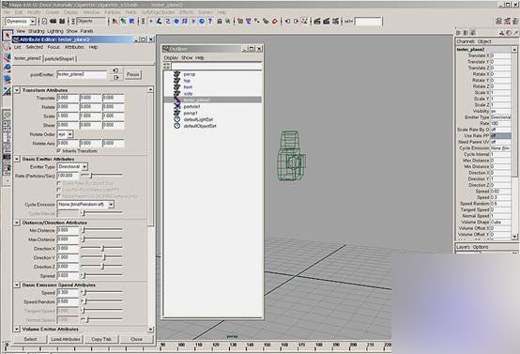Collapse the Basic Emitter Attributes section
Image resolution: width=520 pixels, height=354 pixels.
[17, 160]
